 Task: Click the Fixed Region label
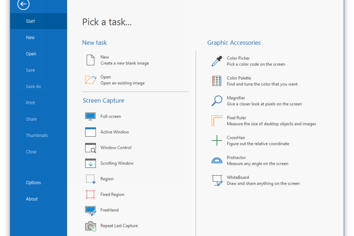pyautogui.click(x=112, y=194)
